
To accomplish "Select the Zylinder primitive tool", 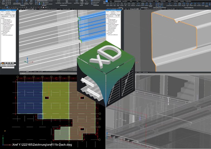I will (111, 4).
